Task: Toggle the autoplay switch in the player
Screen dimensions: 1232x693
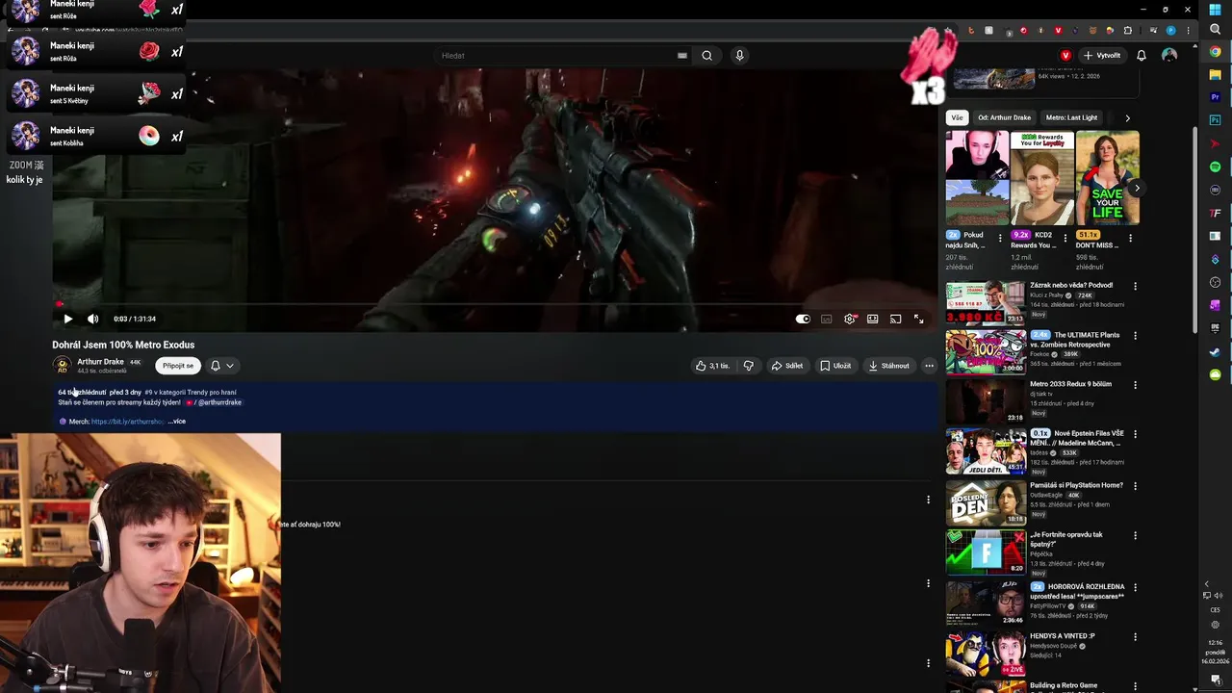Action: (803, 319)
